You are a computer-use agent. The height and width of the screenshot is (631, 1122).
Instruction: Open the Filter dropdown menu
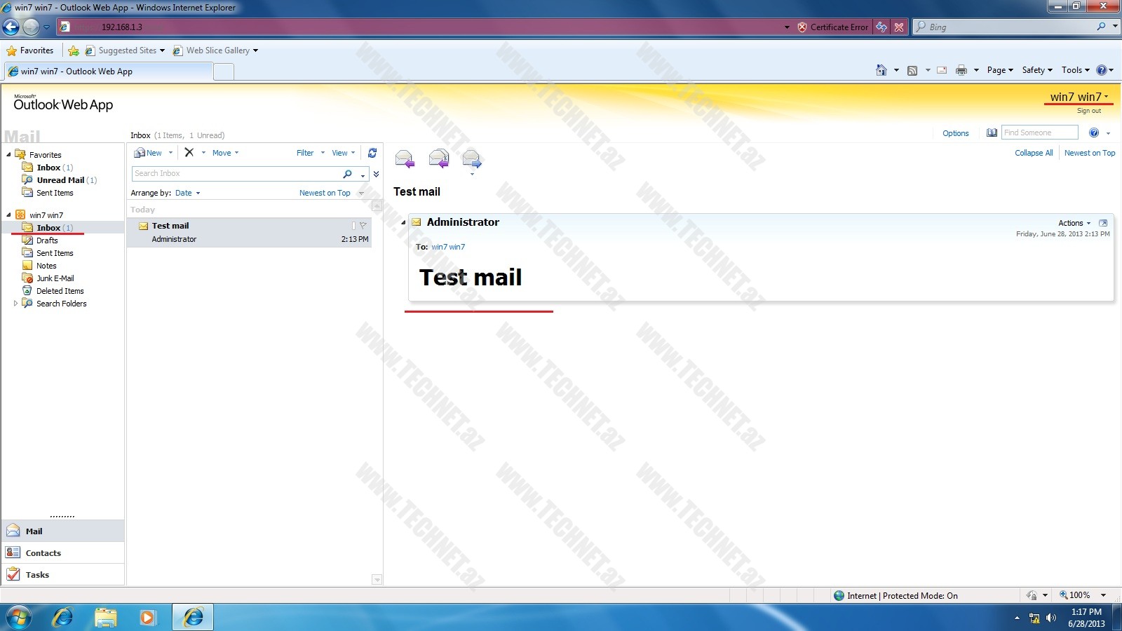coord(310,153)
